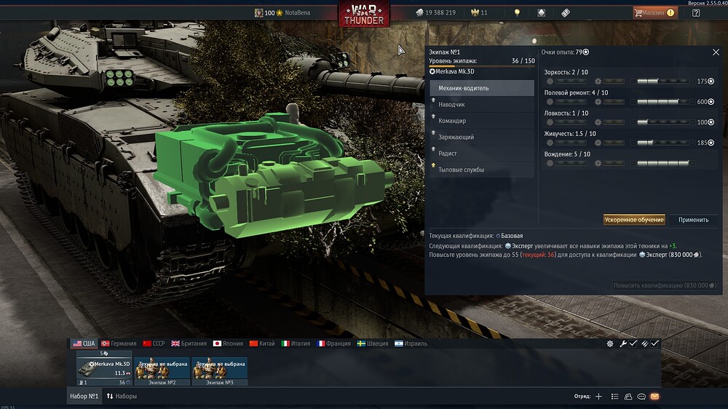728x409 pixels.
Task: Close the crew skills window
Action: click(716, 52)
